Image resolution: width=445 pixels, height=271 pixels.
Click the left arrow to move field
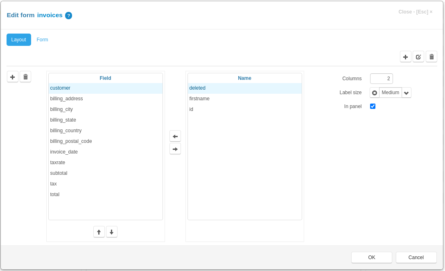175,136
